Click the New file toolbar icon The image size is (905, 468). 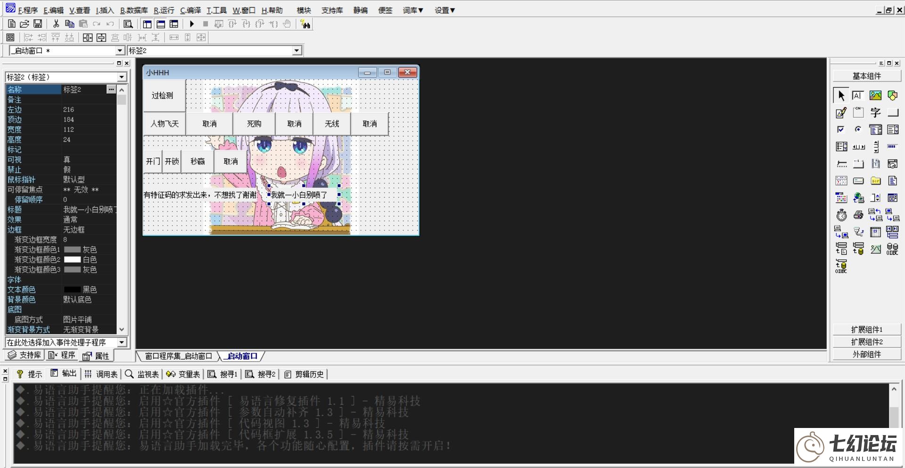12,24
